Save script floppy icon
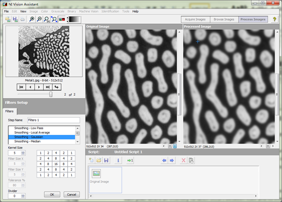 106,160
